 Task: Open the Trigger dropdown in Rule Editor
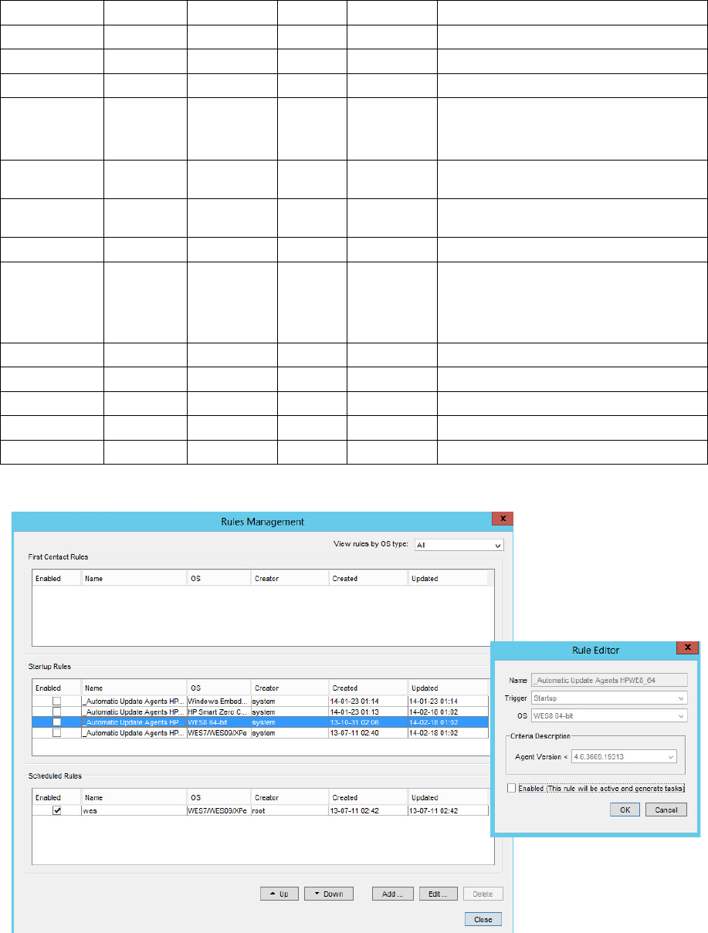pyautogui.click(x=608, y=698)
